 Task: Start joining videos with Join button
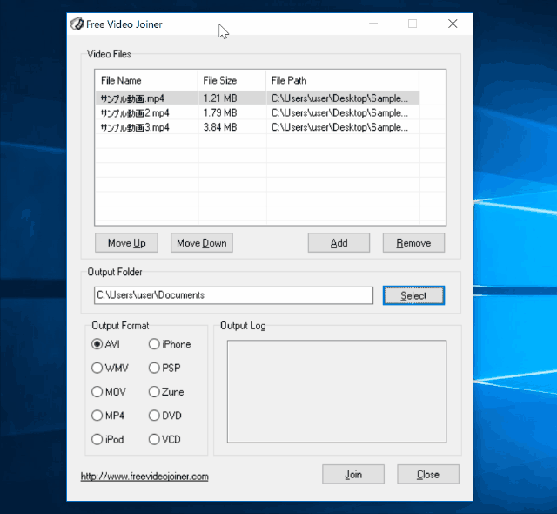pos(353,474)
